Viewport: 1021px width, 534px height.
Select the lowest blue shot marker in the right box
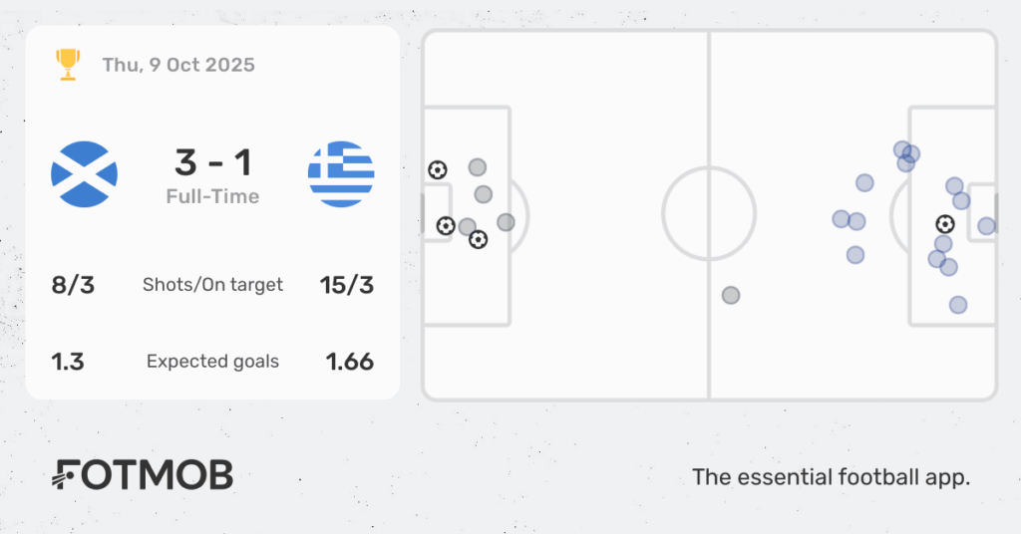coord(958,305)
